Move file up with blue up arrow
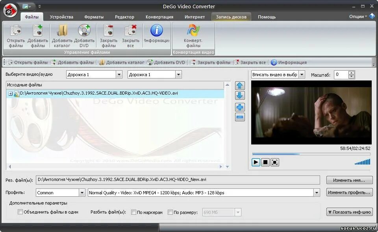The width and height of the screenshot is (378, 232). 240,86
